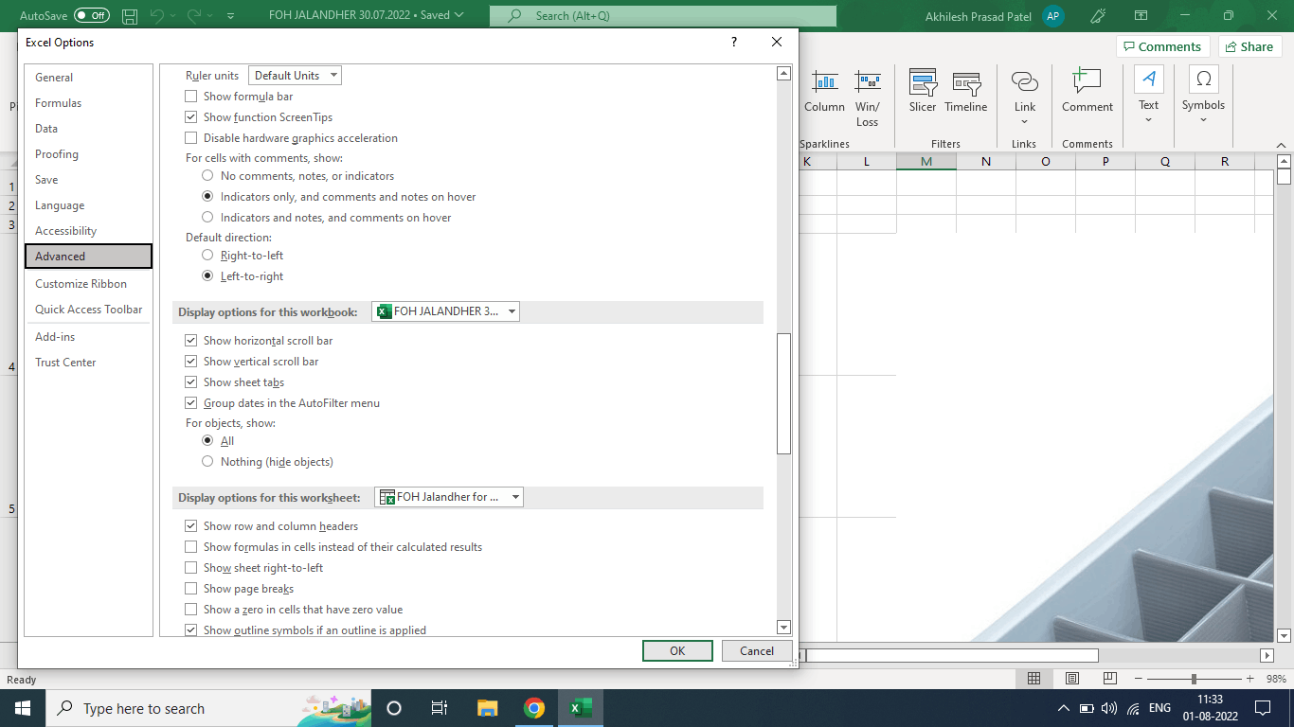Switch to Page Layout view
Screen dimensions: 1294x727
pos(1072,679)
